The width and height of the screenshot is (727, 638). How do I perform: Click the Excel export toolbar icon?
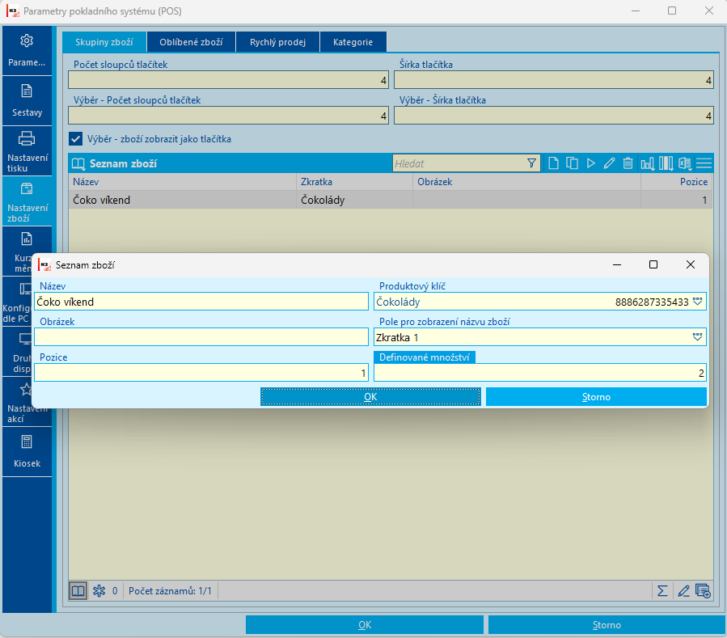coord(685,163)
